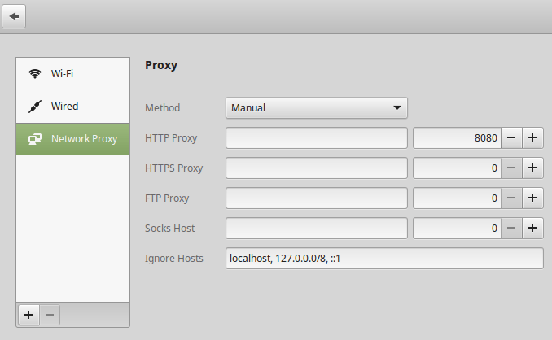Click the Ignore Hosts text field
The image size is (552, 340).
tap(384, 259)
